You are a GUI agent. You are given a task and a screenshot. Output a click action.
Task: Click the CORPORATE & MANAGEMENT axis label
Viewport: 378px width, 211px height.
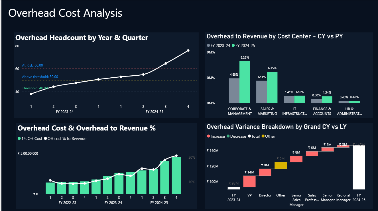[240, 111]
